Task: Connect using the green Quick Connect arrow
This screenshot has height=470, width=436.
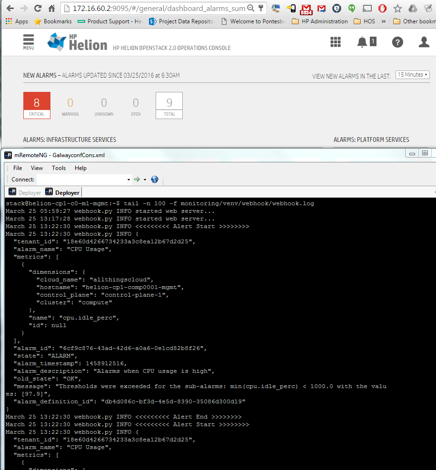Action: [x=138, y=180]
